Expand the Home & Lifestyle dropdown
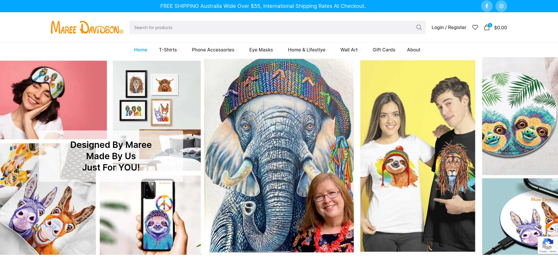Viewport: 558px width, 258px height. 308,50
